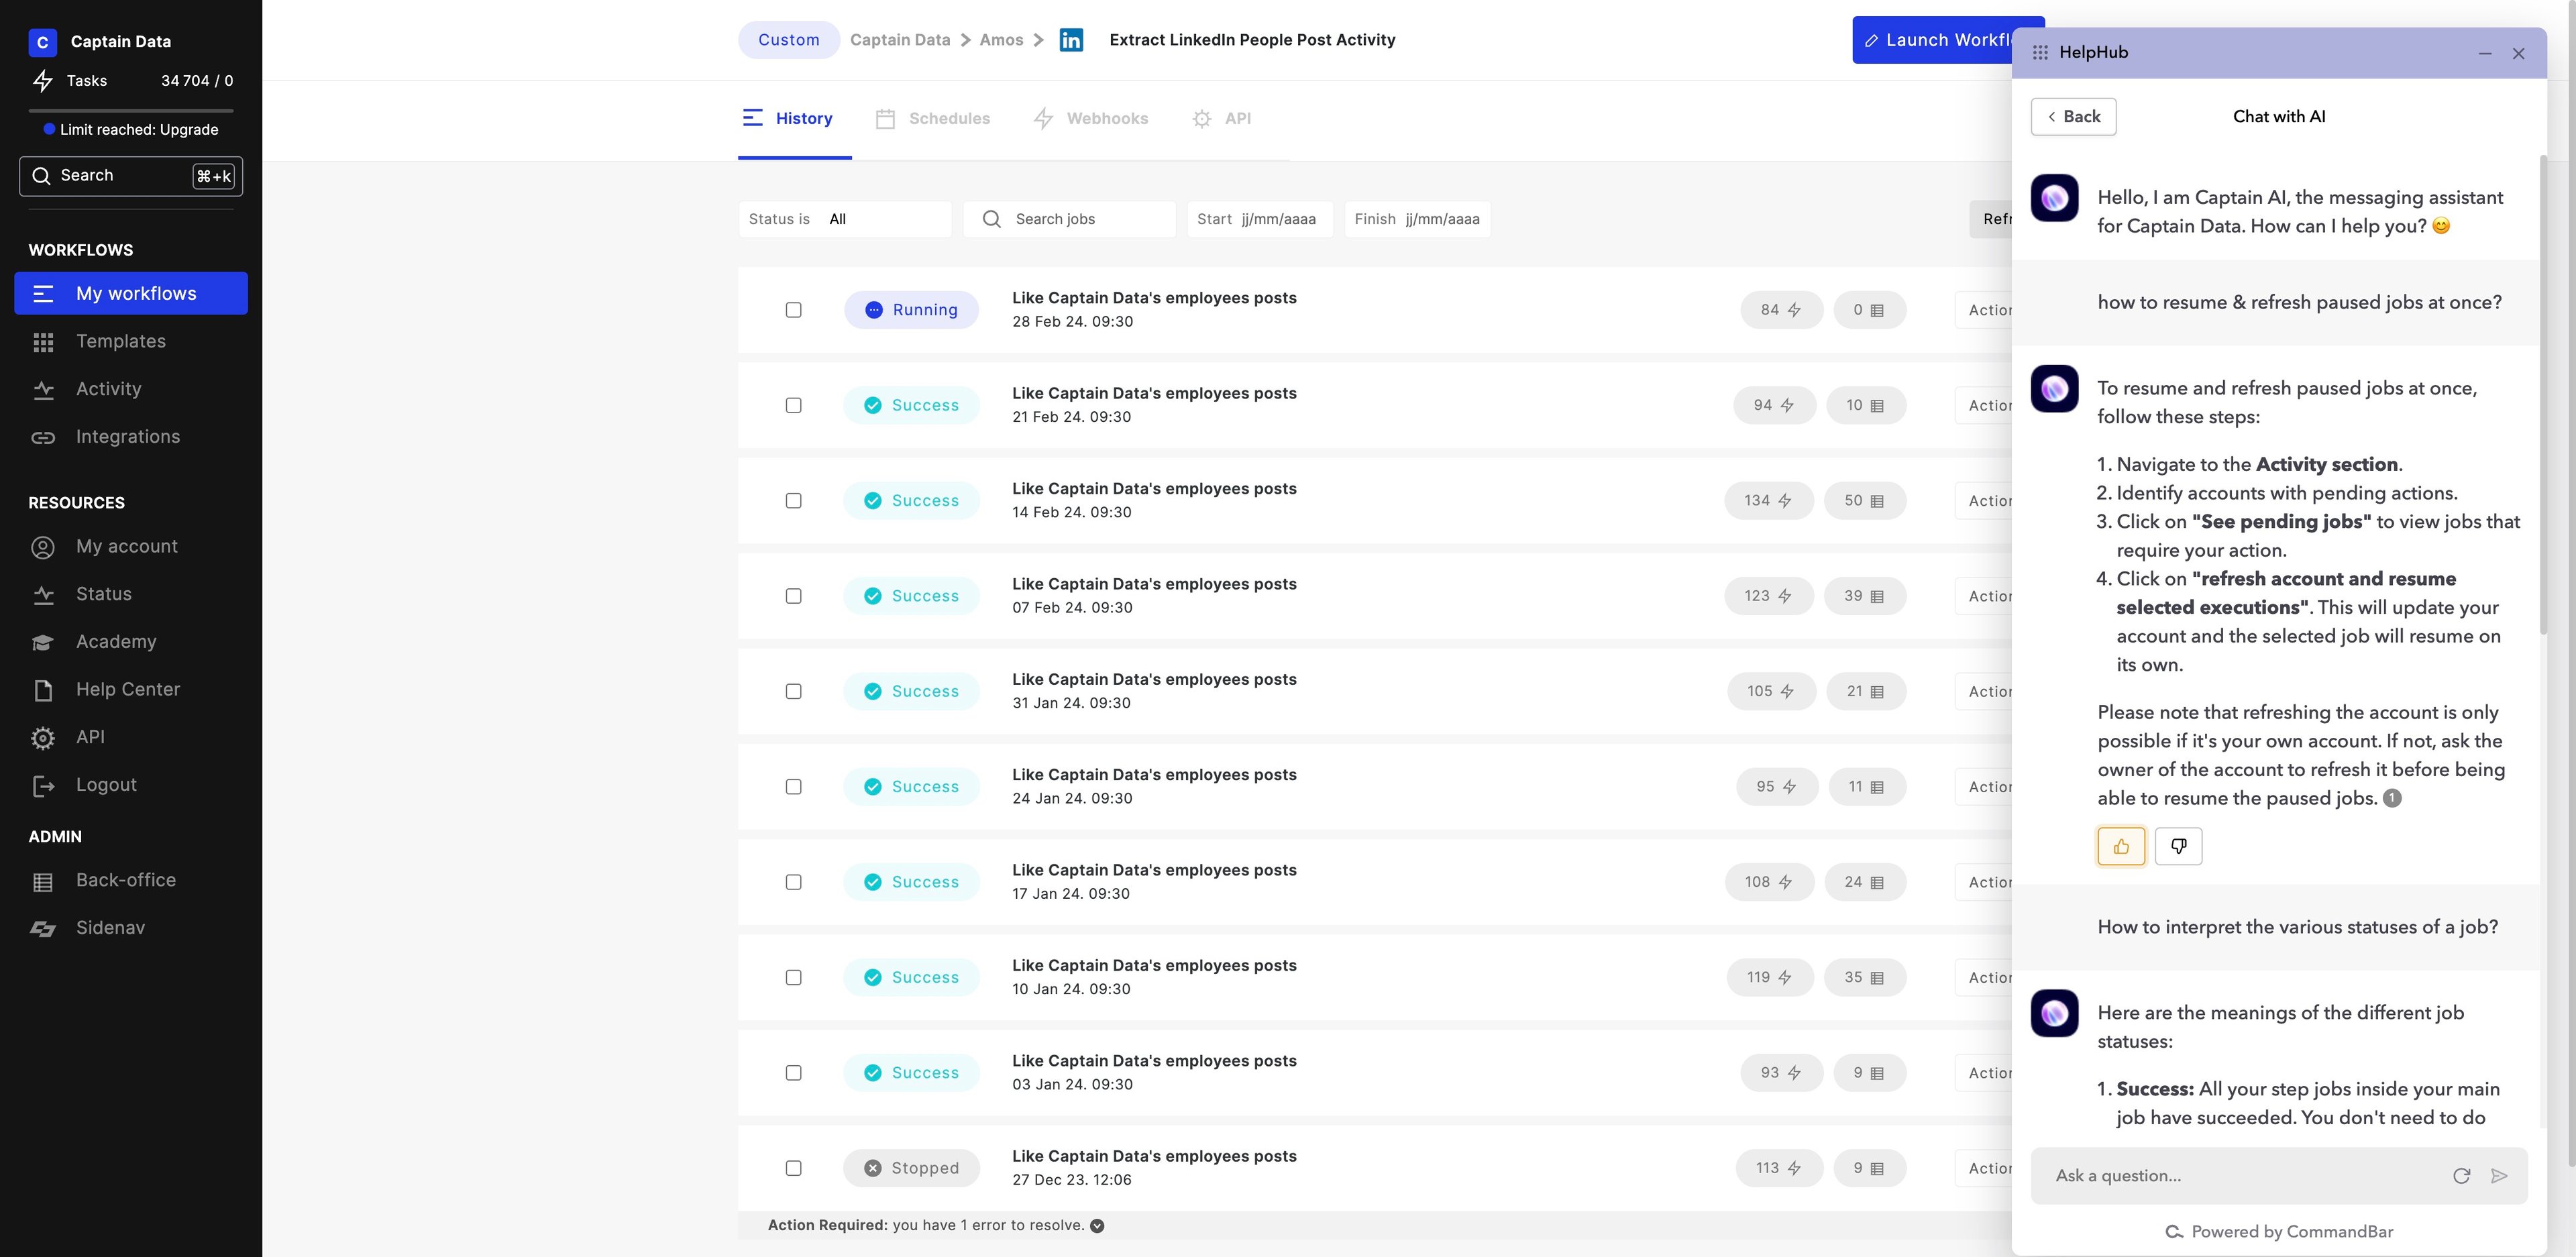Screen dimensions: 2576x1257
Task: Click the thumbs down feedback icon
Action: tap(2178, 846)
